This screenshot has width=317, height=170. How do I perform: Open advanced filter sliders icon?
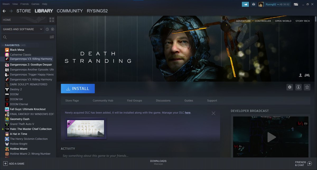(52, 37)
